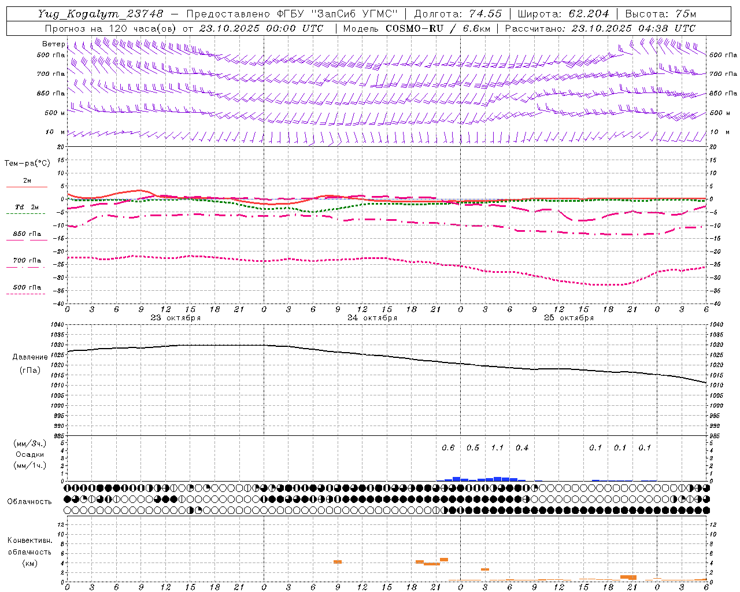Select the Широта: 62.204 header field

(564, 14)
